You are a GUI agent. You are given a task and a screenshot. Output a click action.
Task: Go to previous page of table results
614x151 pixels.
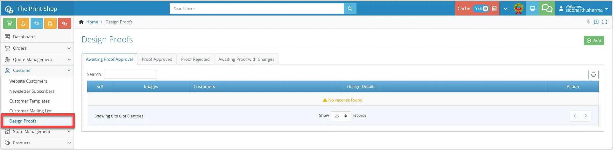coord(575,116)
